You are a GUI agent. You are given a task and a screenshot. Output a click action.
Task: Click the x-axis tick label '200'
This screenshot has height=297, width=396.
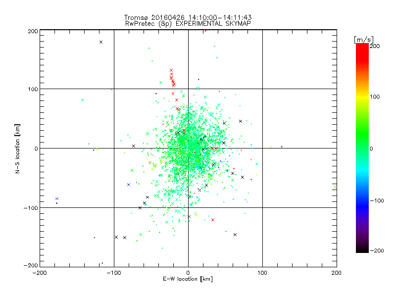[337, 273]
